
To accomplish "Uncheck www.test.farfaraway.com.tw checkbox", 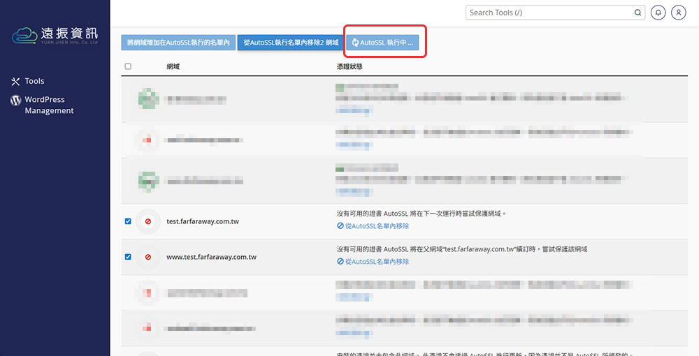I will coord(128,257).
